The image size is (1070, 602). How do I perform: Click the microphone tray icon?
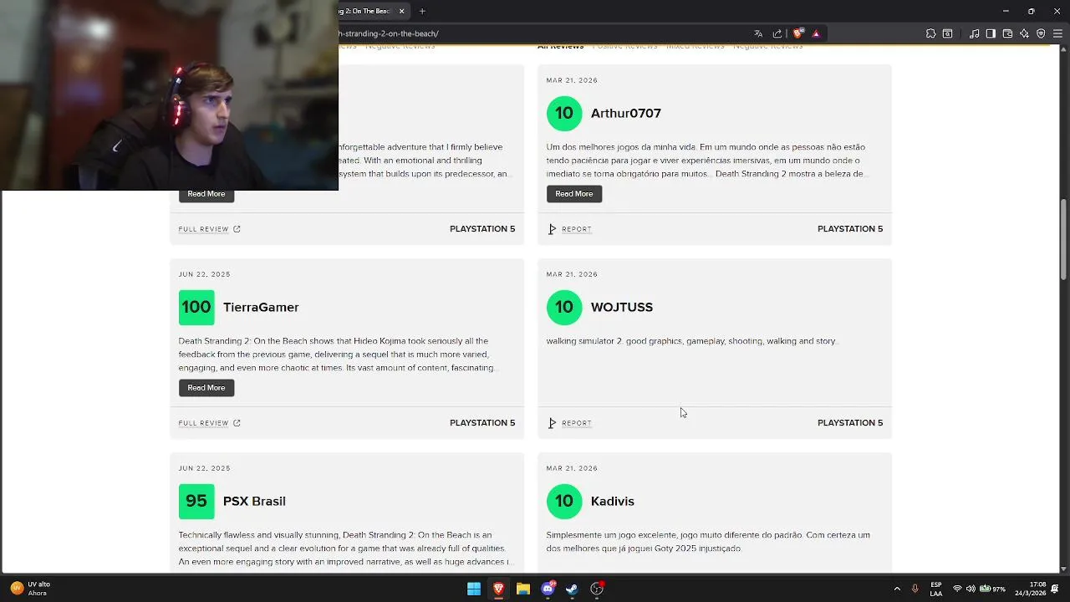point(915,589)
